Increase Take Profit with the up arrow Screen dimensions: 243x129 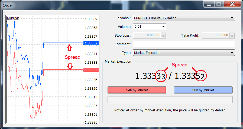[232, 34]
